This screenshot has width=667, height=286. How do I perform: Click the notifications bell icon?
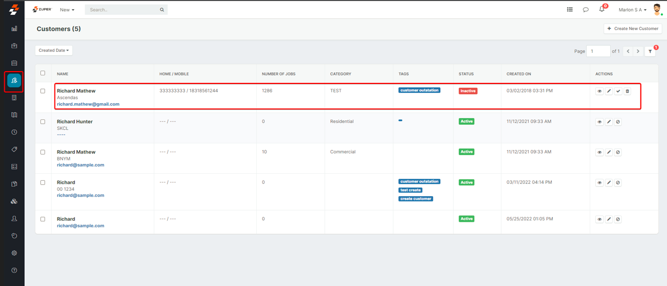[x=602, y=10]
